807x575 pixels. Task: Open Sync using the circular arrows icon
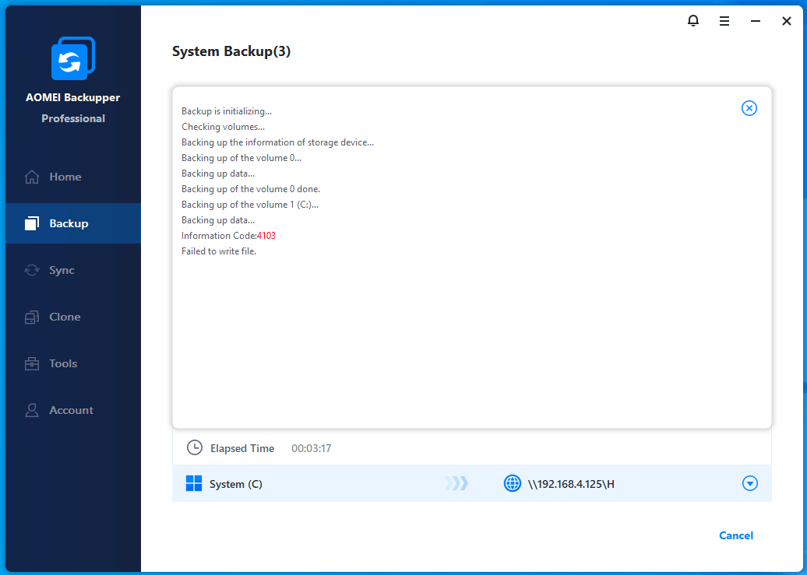tap(32, 270)
